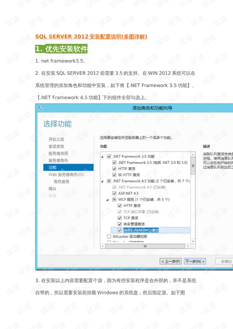Select .NET Framework 4.5 (已安装) row text
The image size is (233, 329).
coord(142,187)
